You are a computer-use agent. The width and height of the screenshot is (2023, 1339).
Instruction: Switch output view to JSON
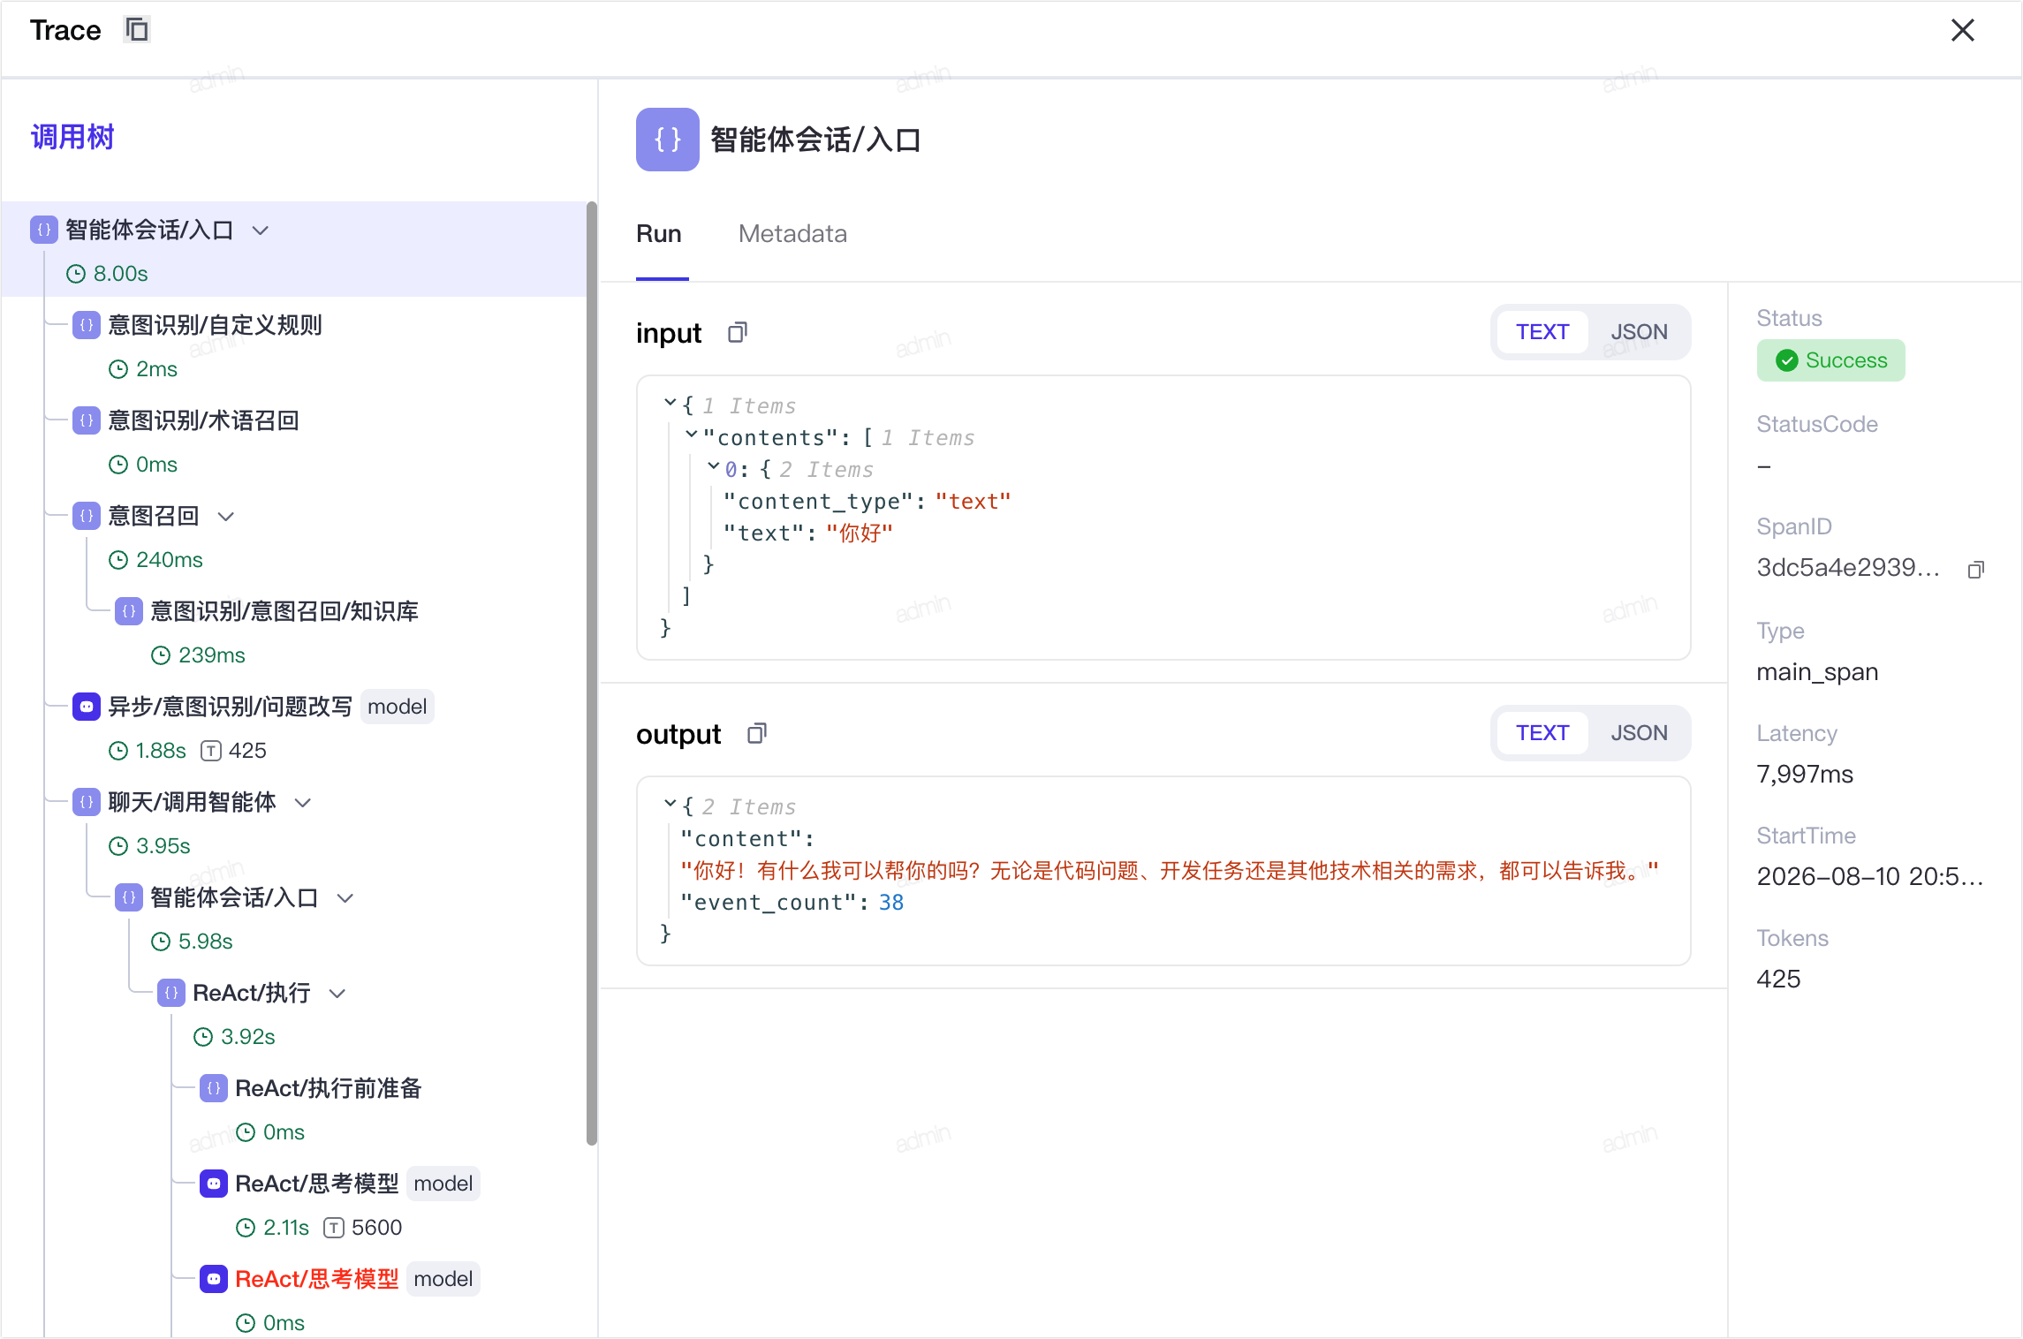pos(1639,733)
